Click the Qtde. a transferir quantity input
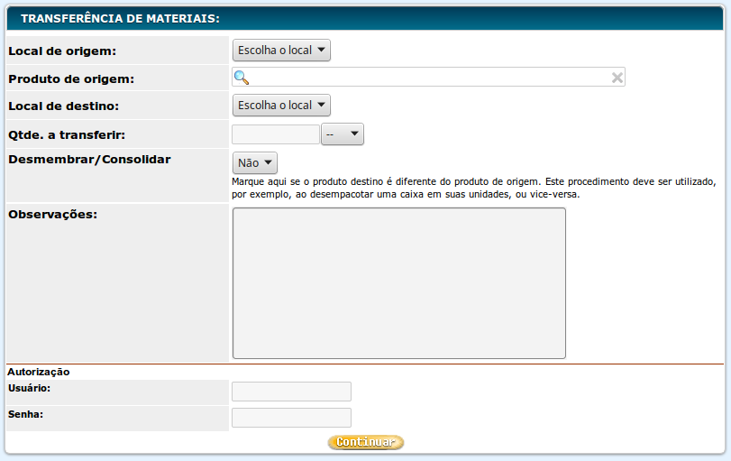Screen dimensions: 731x461 click(276, 134)
